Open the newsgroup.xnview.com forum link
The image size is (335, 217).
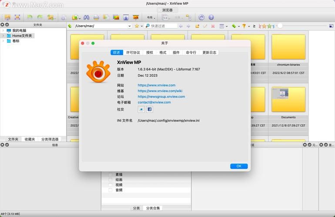coord(161,96)
